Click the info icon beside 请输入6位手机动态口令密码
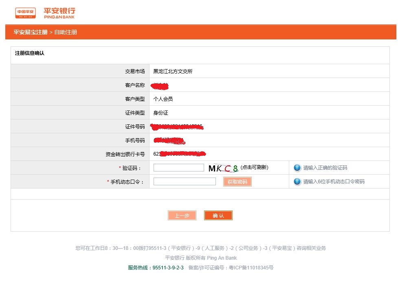This screenshot has height=282, width=398. pyautogui.click(x=297, y=182)
